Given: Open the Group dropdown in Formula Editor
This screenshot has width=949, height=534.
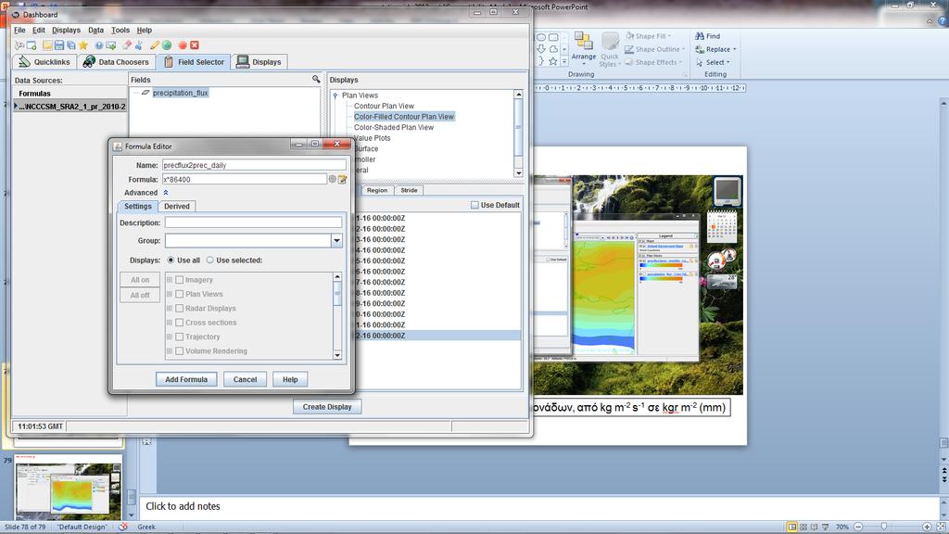Looking at the screenshot, I should click(336, 241).
